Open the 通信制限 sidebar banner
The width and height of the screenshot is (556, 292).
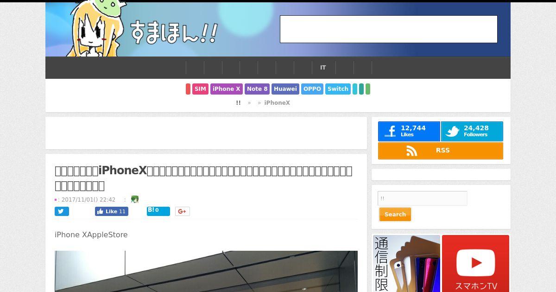(406, 263)
